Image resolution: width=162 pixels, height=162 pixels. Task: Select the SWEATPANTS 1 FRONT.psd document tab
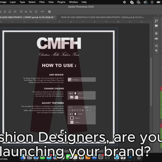tap(27, 17)
